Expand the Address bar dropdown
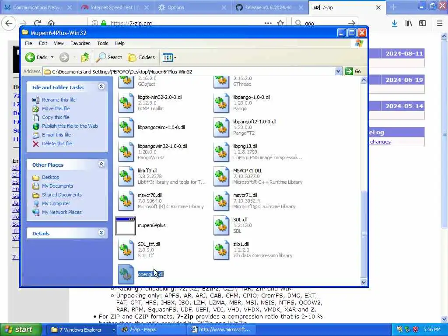448x336 pixels. point(338,71)
